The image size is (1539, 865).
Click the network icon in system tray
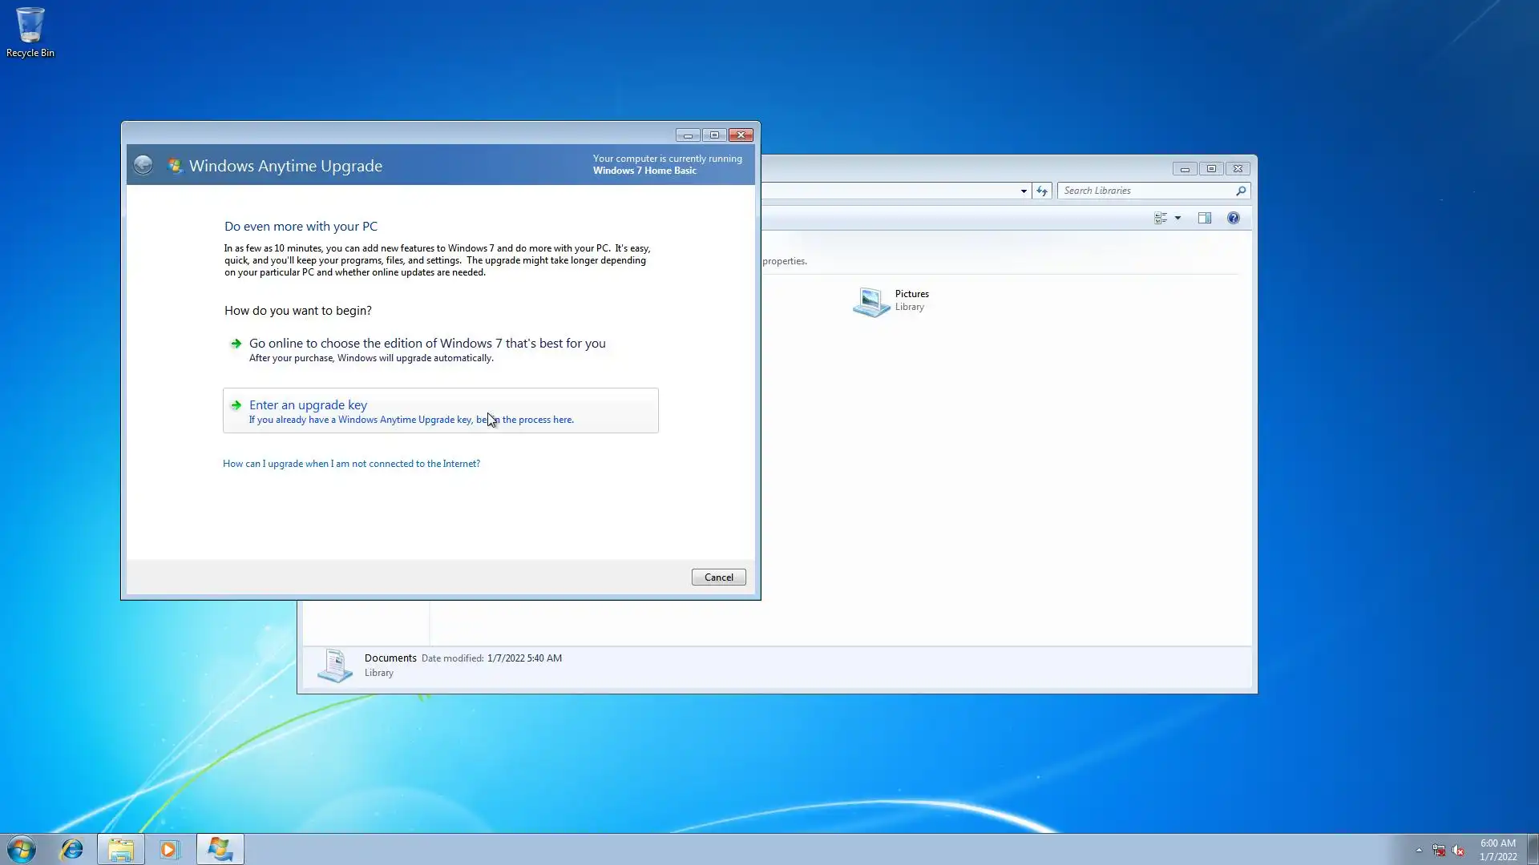(x=1439, y=851)
